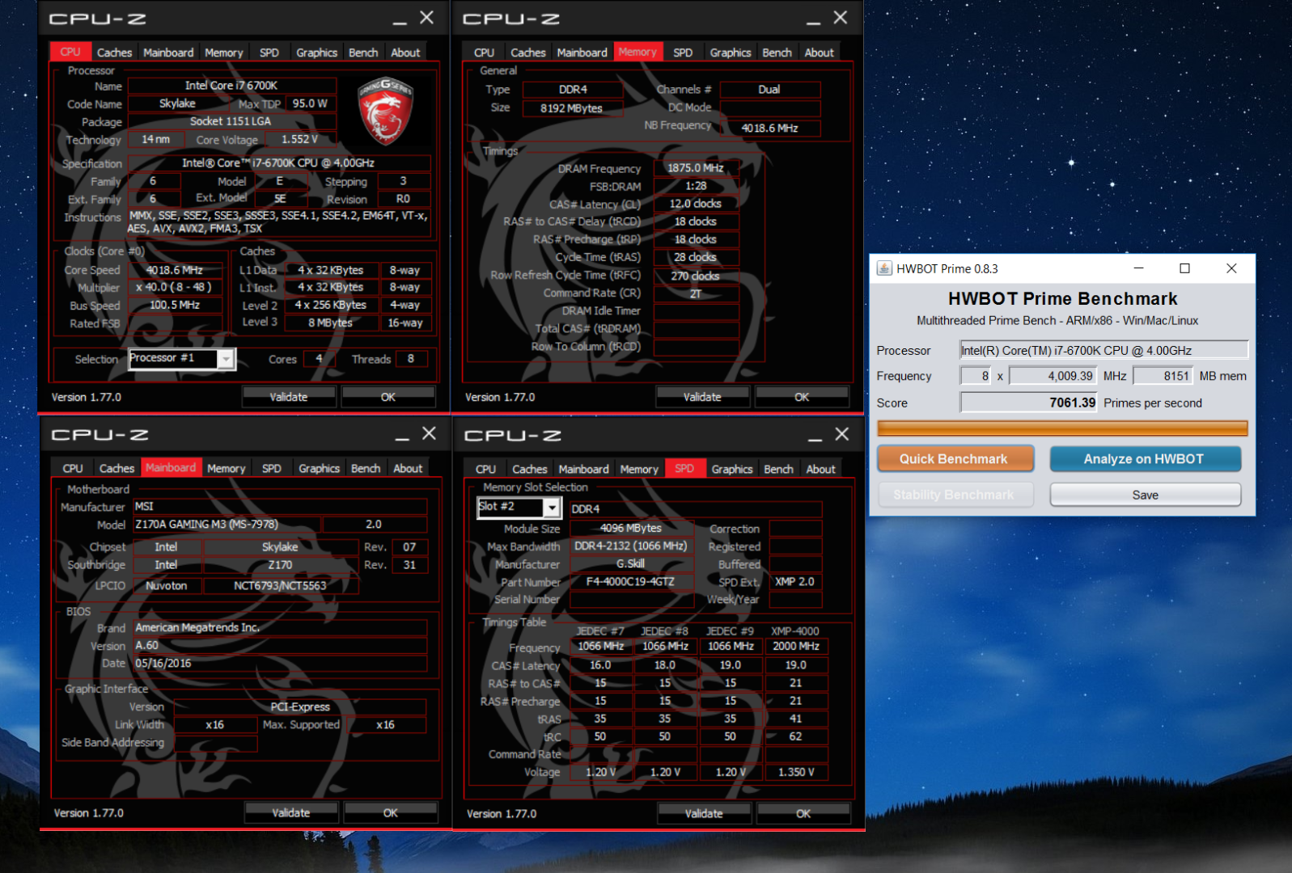Viewport: 1292px width, 873px height.
Task: Close the SPD tab CPU-Z window
Action: pos(842,435)
